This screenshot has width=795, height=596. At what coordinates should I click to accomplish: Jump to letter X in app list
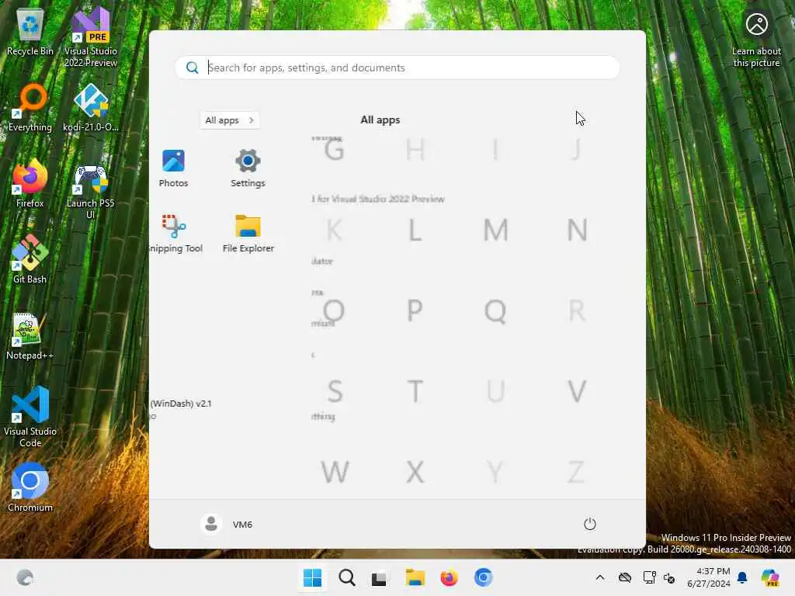[x=415, y=472]
